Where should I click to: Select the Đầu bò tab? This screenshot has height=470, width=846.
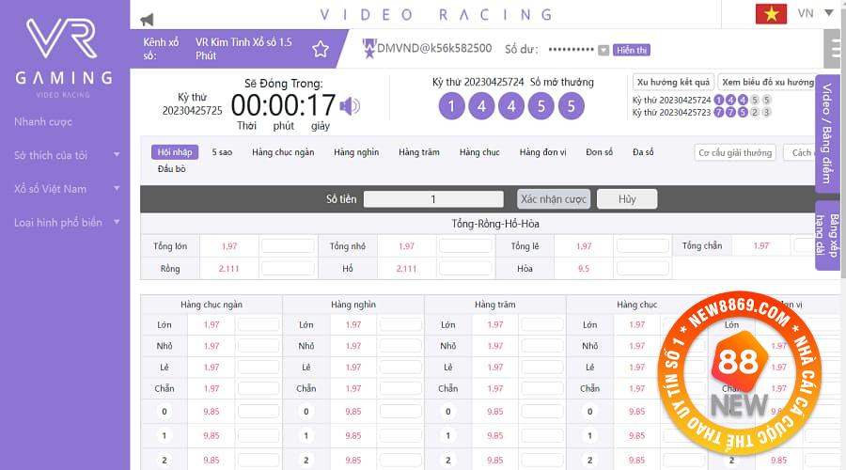tap(172, 169)
